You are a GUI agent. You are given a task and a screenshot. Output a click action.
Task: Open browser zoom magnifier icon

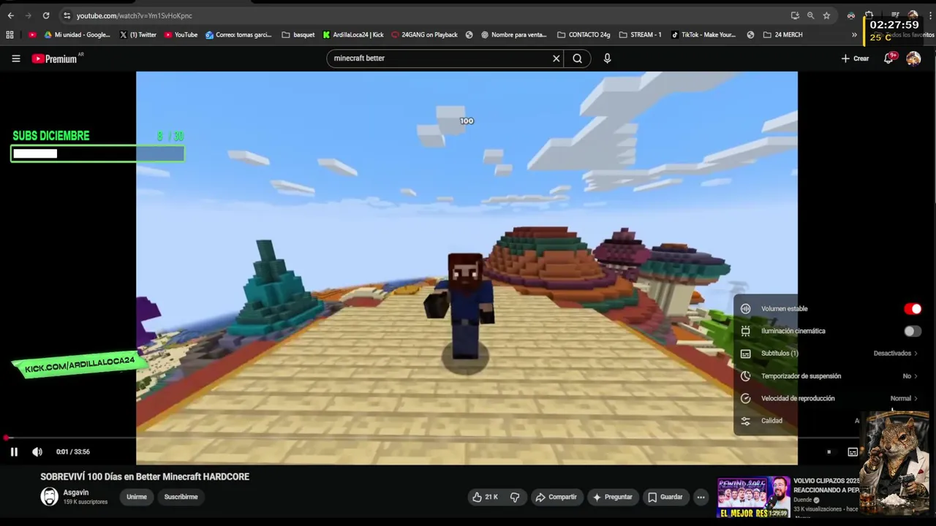tap(810, 15)
